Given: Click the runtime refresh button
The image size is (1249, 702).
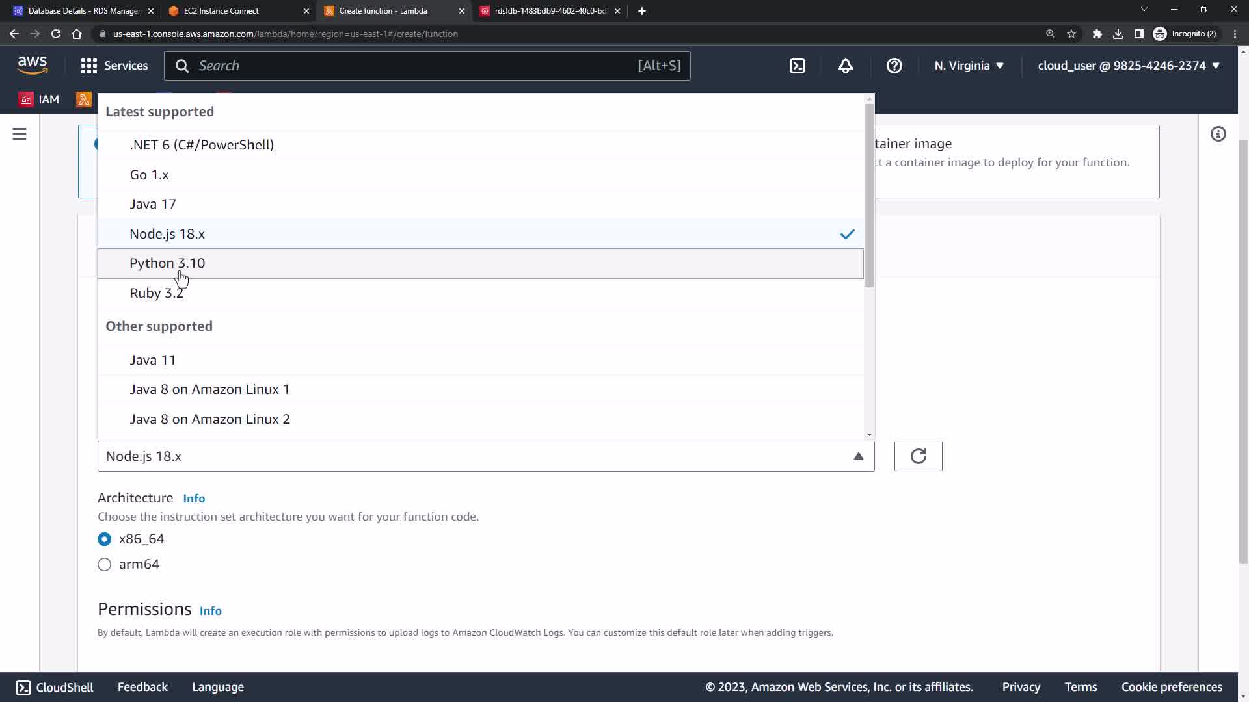Looking at the screenshot, I should 918,456.
